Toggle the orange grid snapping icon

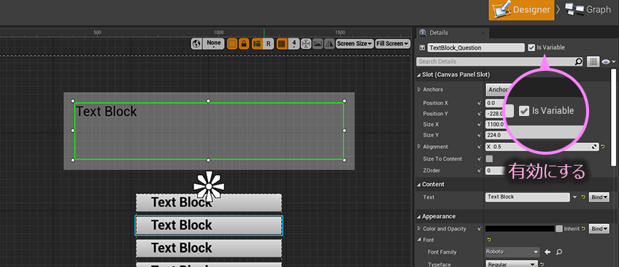(x=282, y=44)
